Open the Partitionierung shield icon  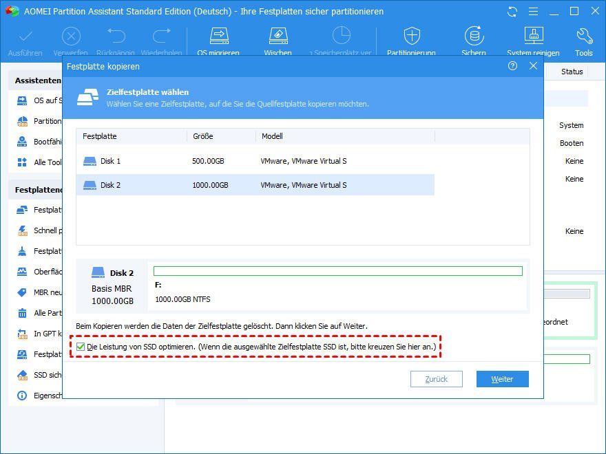(412, 36)
